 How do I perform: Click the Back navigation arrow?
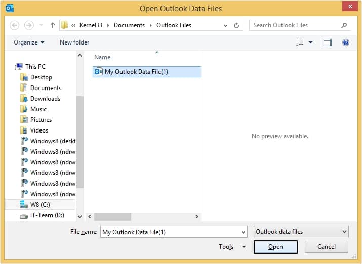(x=14, y=25)
